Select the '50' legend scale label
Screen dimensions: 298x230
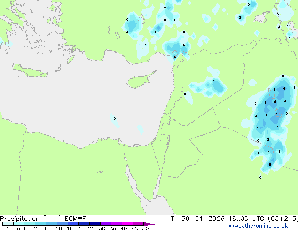point(145,228)
